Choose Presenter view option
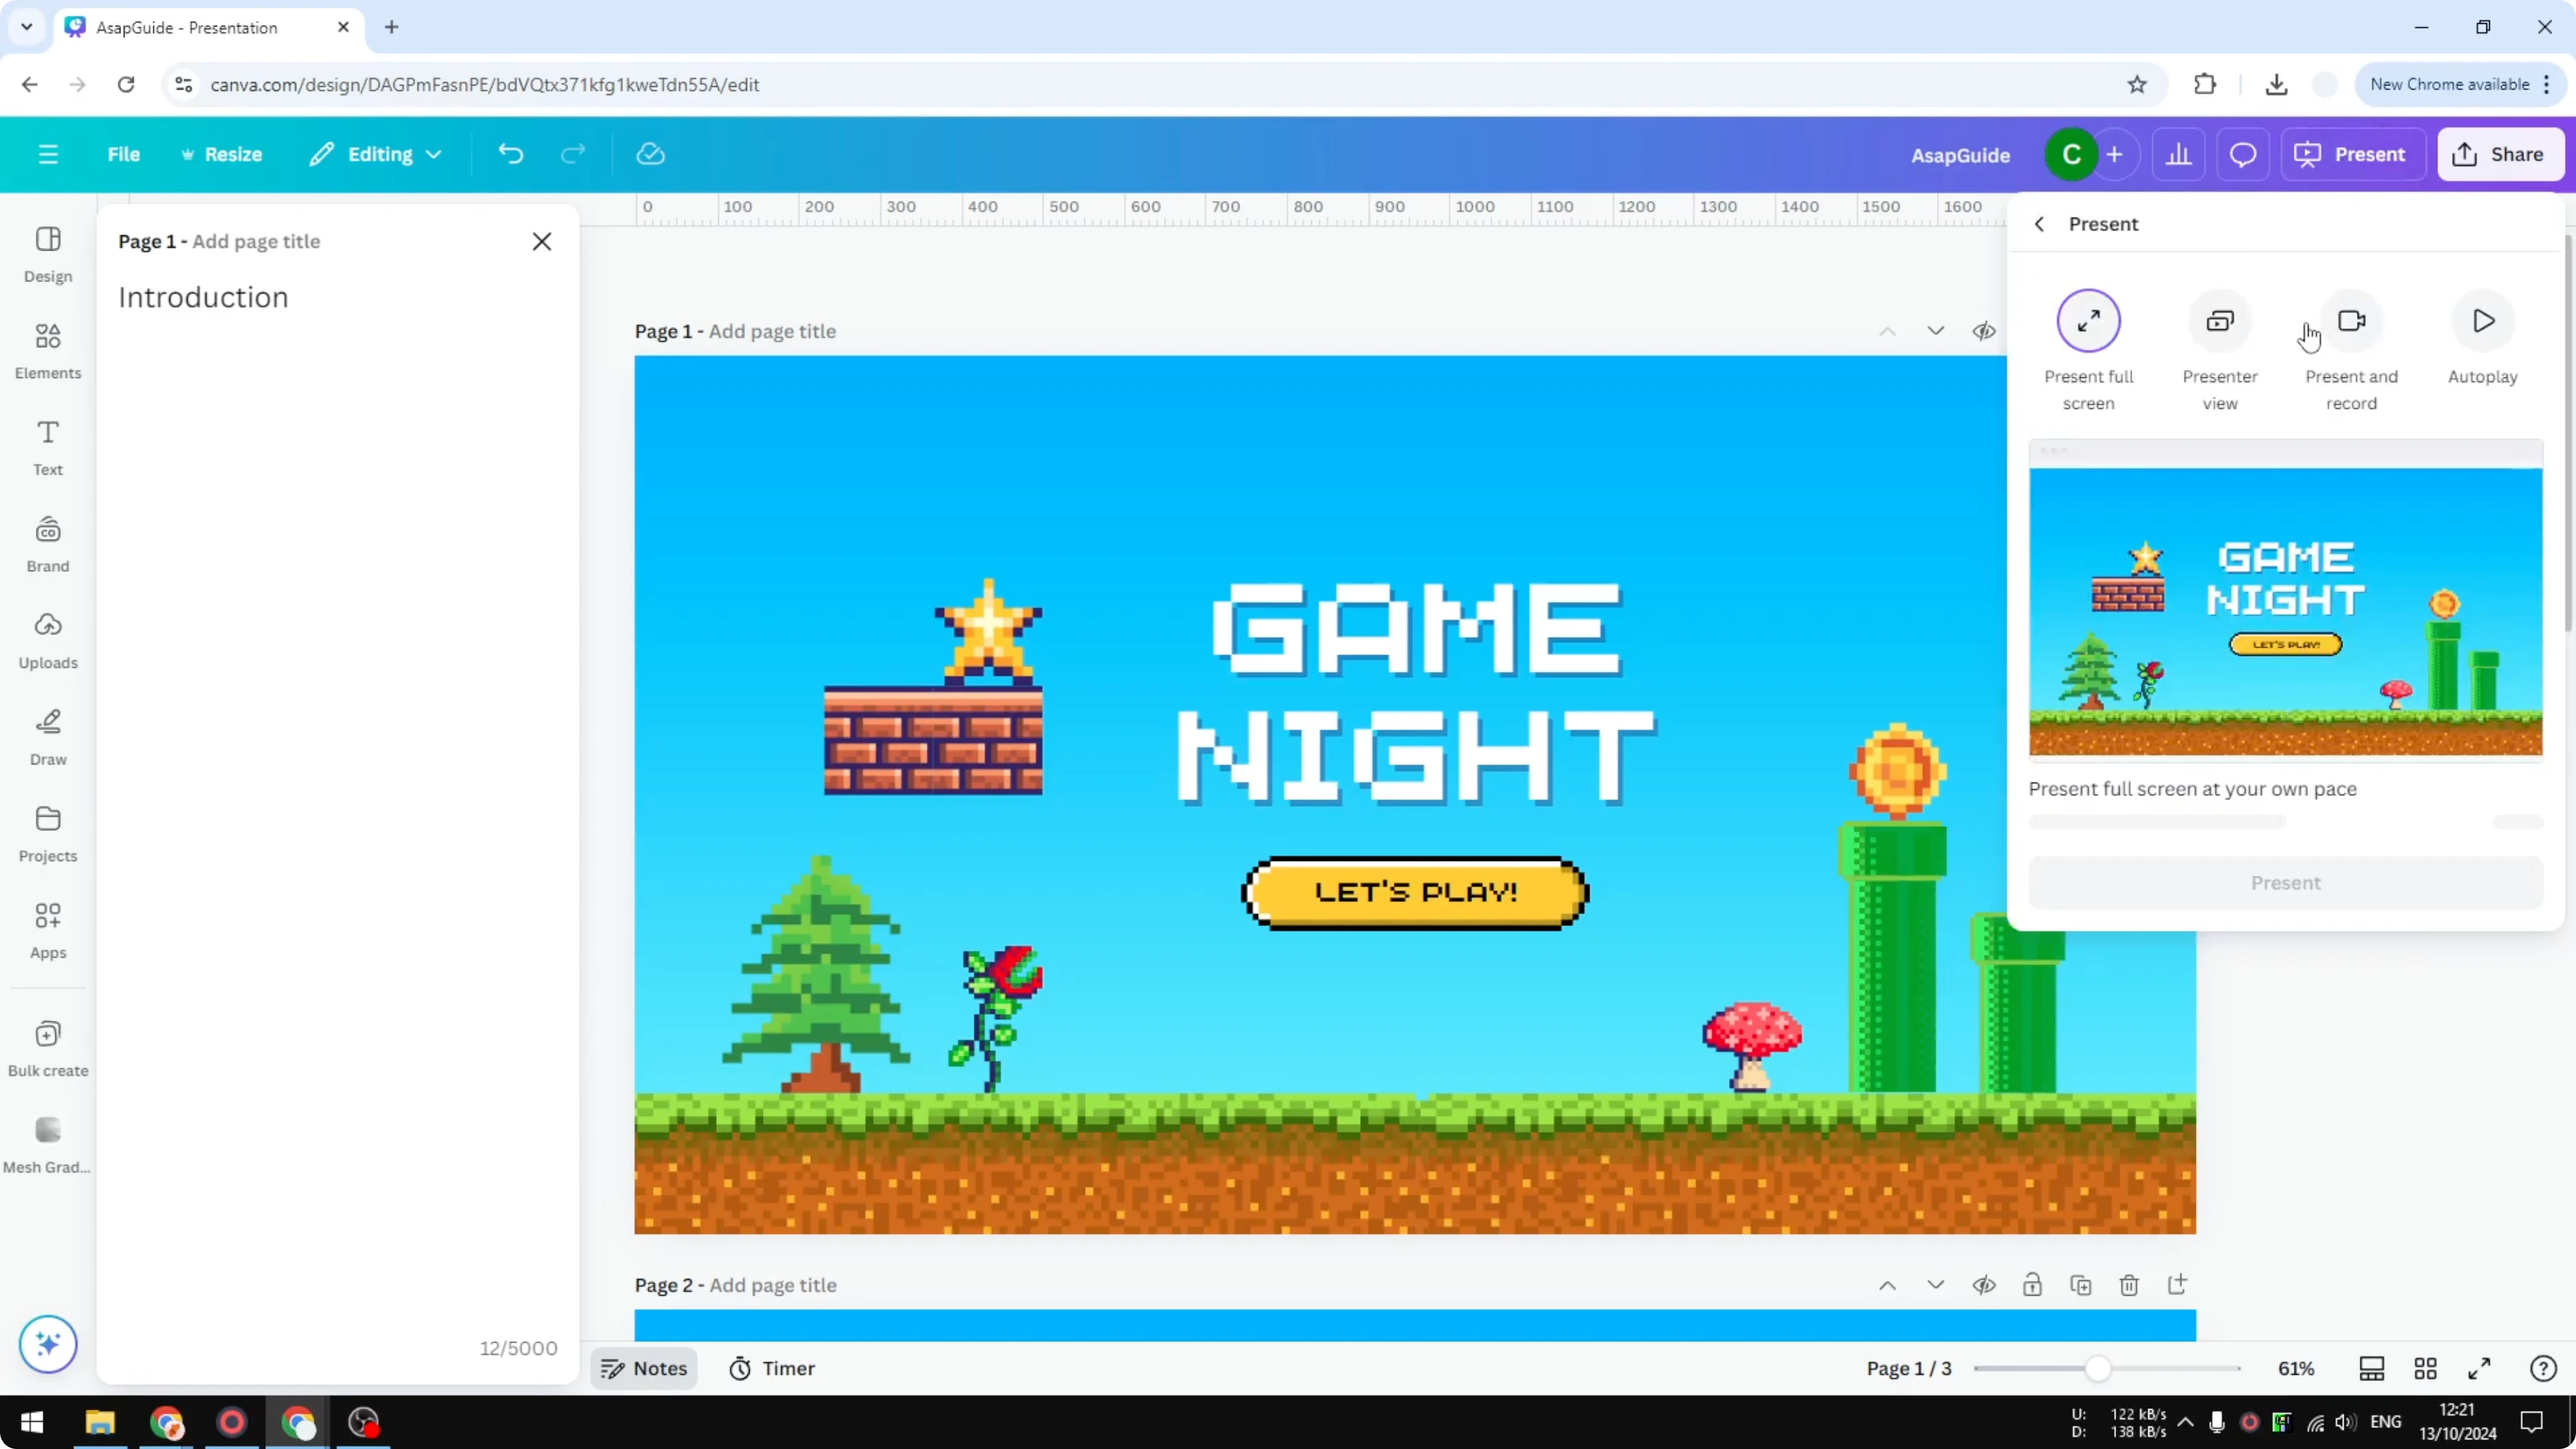Screen dimensions: 2576x1449 click(x=2220, y=350)
